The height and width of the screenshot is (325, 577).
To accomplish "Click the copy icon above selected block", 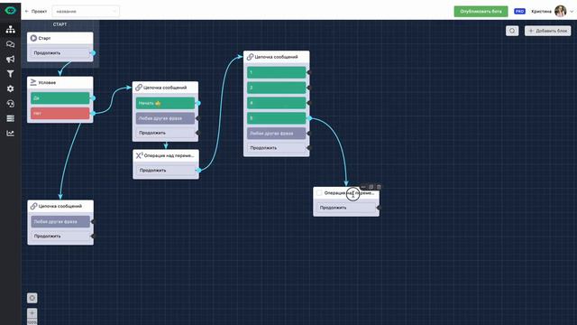I will tap(371, 187).
